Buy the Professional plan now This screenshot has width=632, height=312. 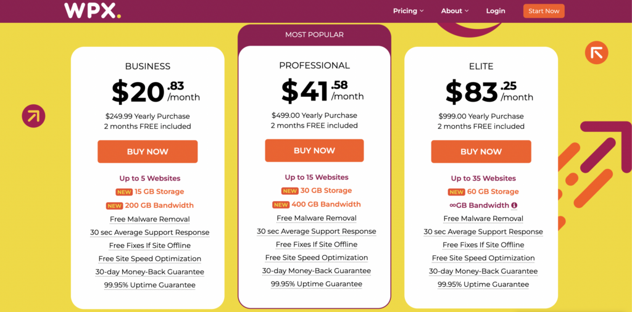tap(314, 150)
